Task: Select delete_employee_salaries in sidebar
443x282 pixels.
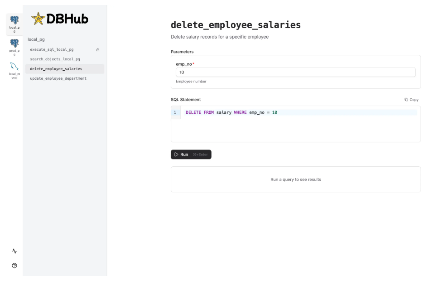Action: 65,69
